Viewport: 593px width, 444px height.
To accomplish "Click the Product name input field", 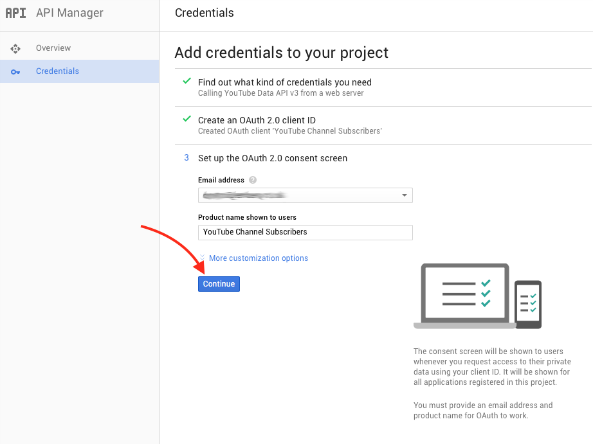I will tap(306, 233).
